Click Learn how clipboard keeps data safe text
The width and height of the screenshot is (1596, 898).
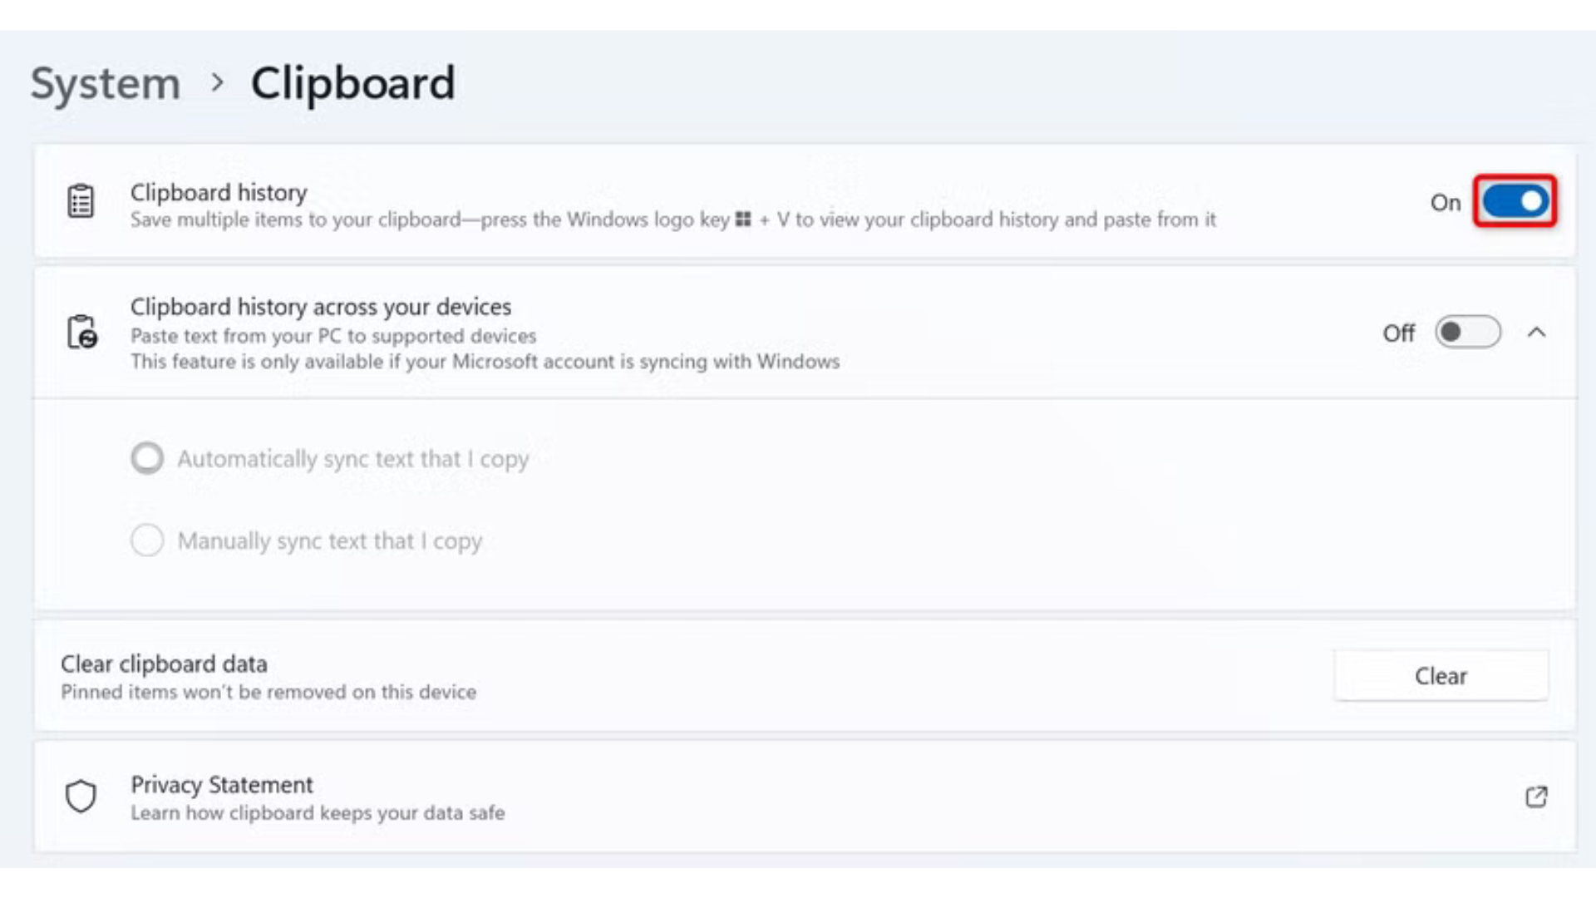coord(318,812)
